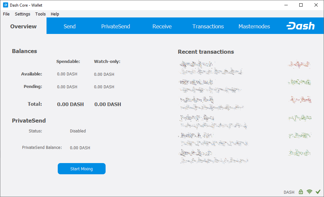The height and width of the screenshot is (197, 324).
Task: Click the Dash logo in the tab bar
Action: [301, 26]
